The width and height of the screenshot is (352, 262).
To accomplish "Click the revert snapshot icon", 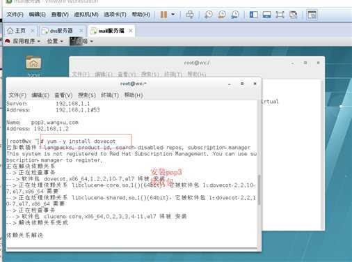I will click(222, 15).
